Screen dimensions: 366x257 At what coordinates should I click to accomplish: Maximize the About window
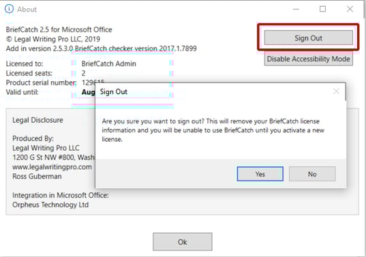(322, 9)
